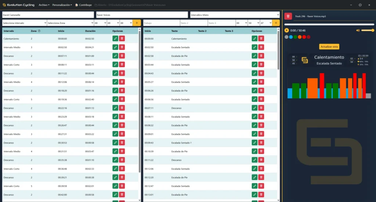Image resolution: width=376 pixels, height=202 pixels.
Task: Open the Archivo menu
Action: [44, 5]
